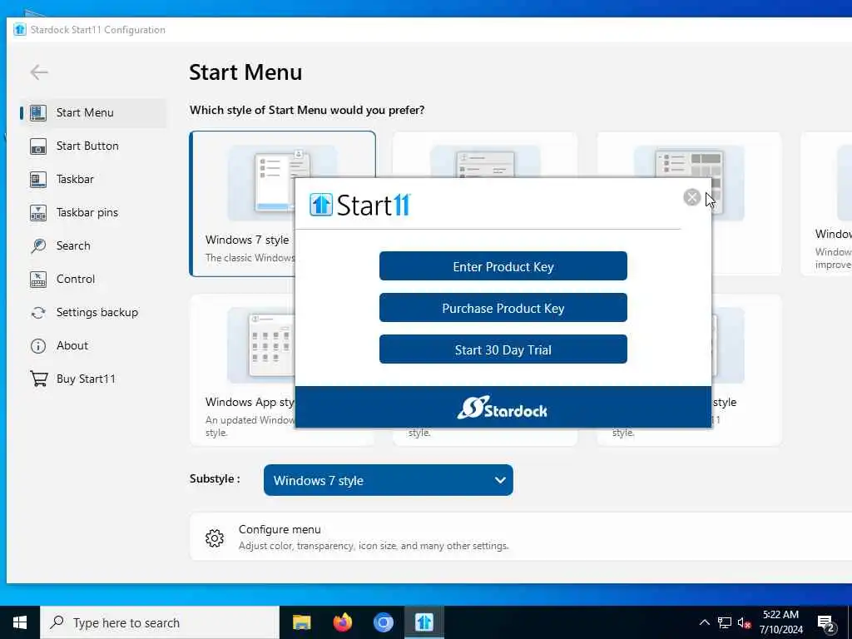Click the About info icon

coord(38,346)
